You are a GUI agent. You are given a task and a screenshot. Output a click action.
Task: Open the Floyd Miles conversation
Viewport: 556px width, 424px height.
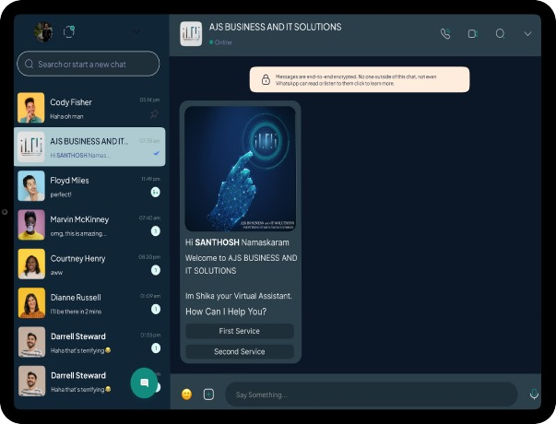(x=89, y=186)
